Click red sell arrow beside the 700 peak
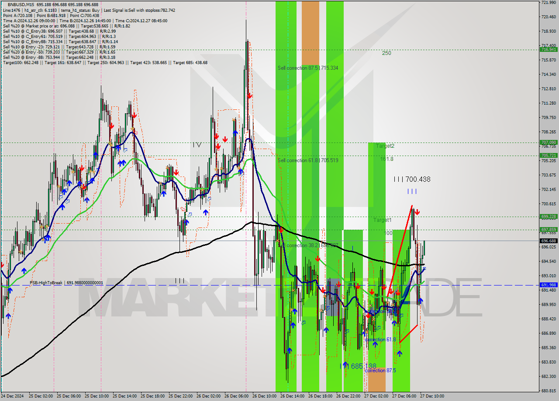 click(417, 212)
